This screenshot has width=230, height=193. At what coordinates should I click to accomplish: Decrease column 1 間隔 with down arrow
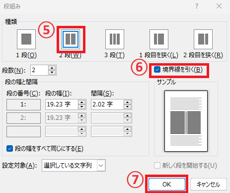click(x=127, y=107)
